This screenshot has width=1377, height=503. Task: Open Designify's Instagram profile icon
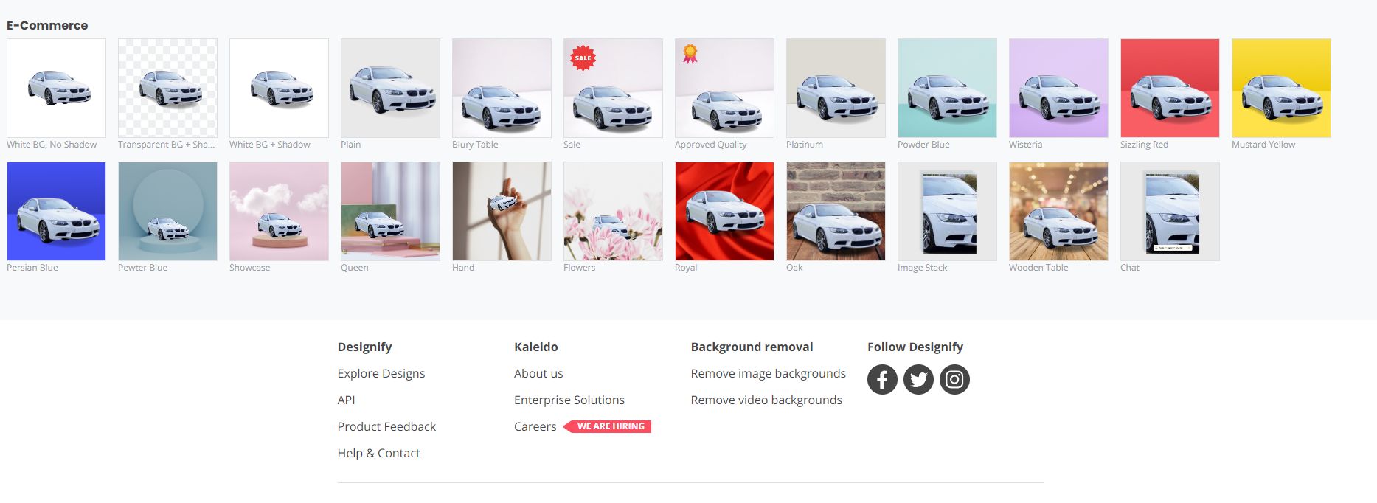coord(954,380)
